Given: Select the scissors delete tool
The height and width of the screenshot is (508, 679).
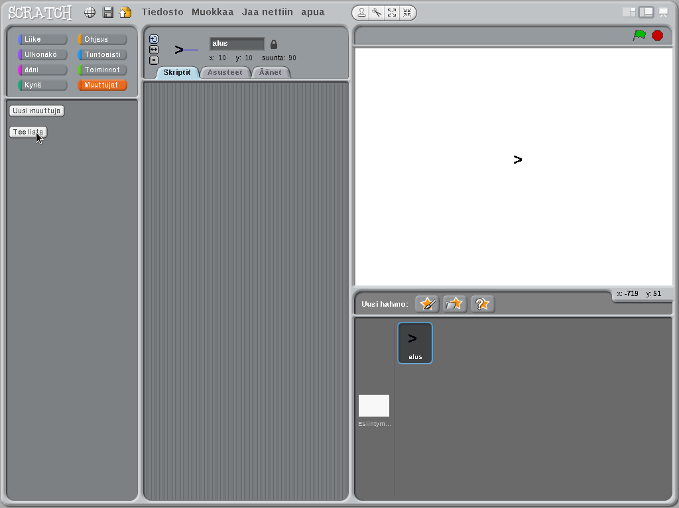Looking at the screenshot, I should pyautogui.click(x=377, y=13).
